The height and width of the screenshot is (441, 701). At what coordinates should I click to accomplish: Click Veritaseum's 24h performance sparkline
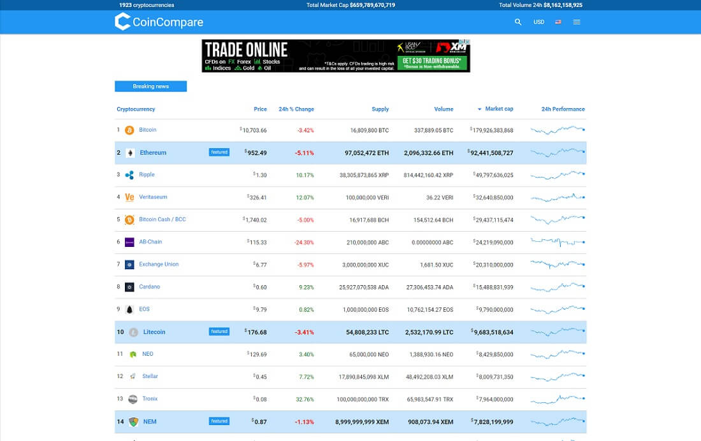(558, 197)
